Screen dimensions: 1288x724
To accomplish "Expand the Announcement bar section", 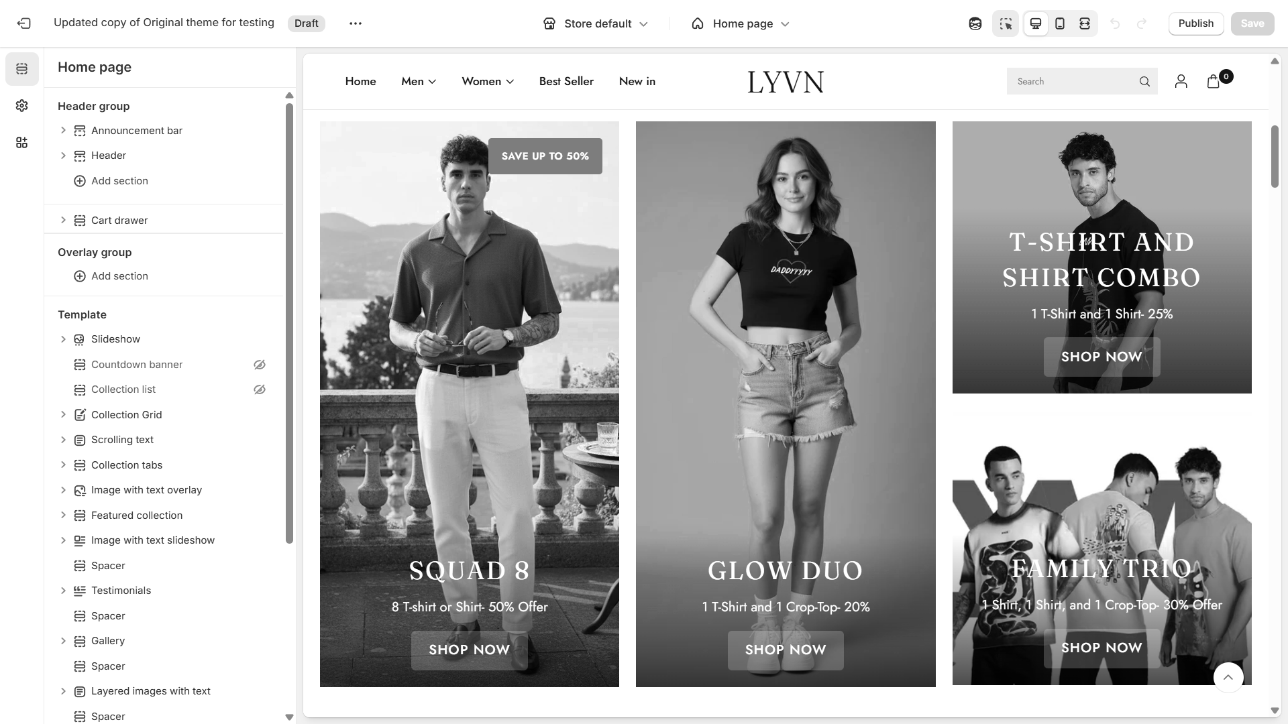I will click(x=63, y=131).
